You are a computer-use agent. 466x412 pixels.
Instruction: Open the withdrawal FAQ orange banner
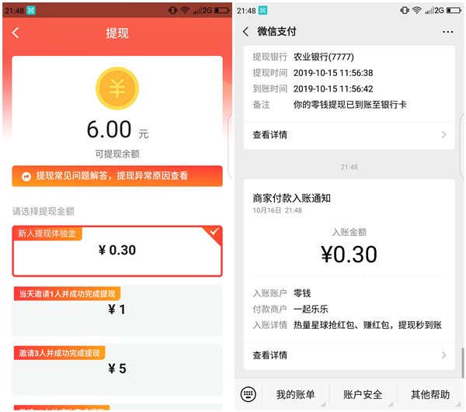tap(116, 176)
